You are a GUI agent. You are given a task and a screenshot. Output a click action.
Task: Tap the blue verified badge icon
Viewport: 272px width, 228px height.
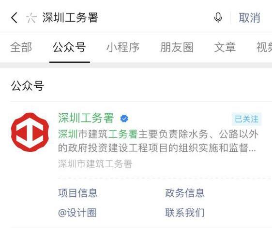(x=124, y=119)
